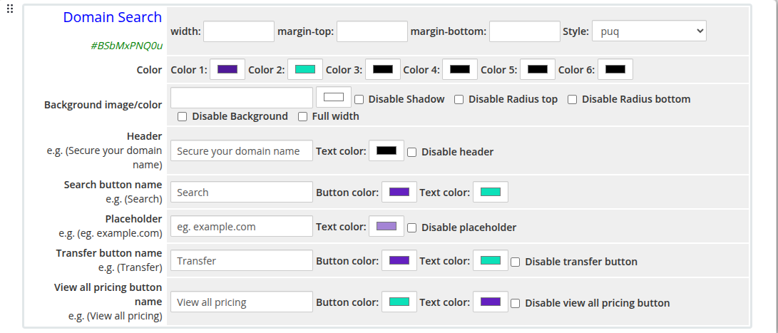Open the Color 6 swatch
The height and width of the screenshot is (333, 778).
pos(615,69)
